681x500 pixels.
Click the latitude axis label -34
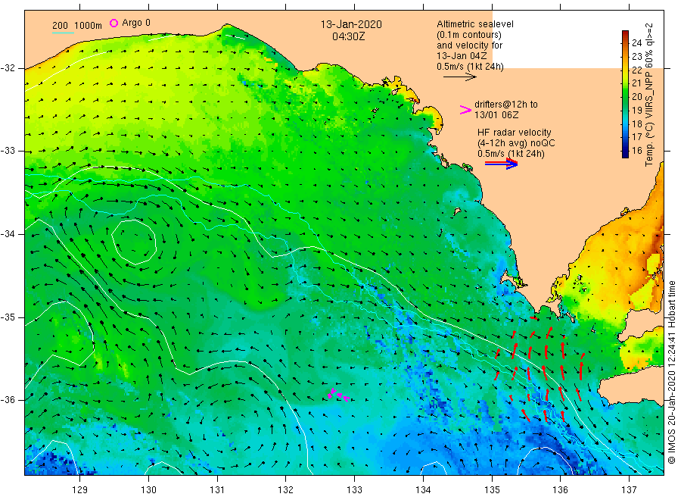coord(8,234)
